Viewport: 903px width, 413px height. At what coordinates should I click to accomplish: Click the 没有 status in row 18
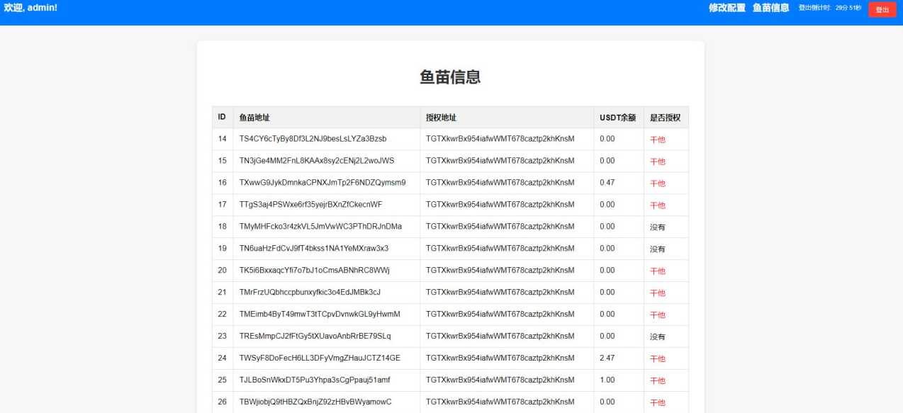pyautogui.click(x=658, y=227)
